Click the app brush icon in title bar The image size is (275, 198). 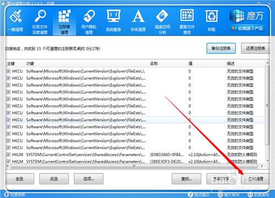(4, 3)
